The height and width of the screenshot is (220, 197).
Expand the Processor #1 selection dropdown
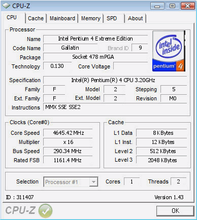click(x=93, y=182)
